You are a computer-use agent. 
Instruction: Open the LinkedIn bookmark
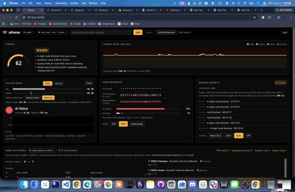89,24
